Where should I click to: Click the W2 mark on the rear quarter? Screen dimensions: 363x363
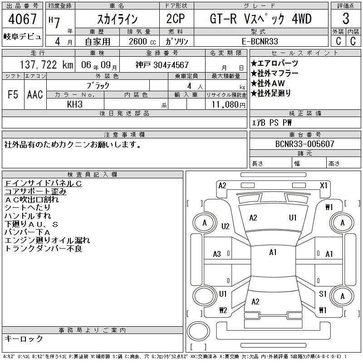223,310
